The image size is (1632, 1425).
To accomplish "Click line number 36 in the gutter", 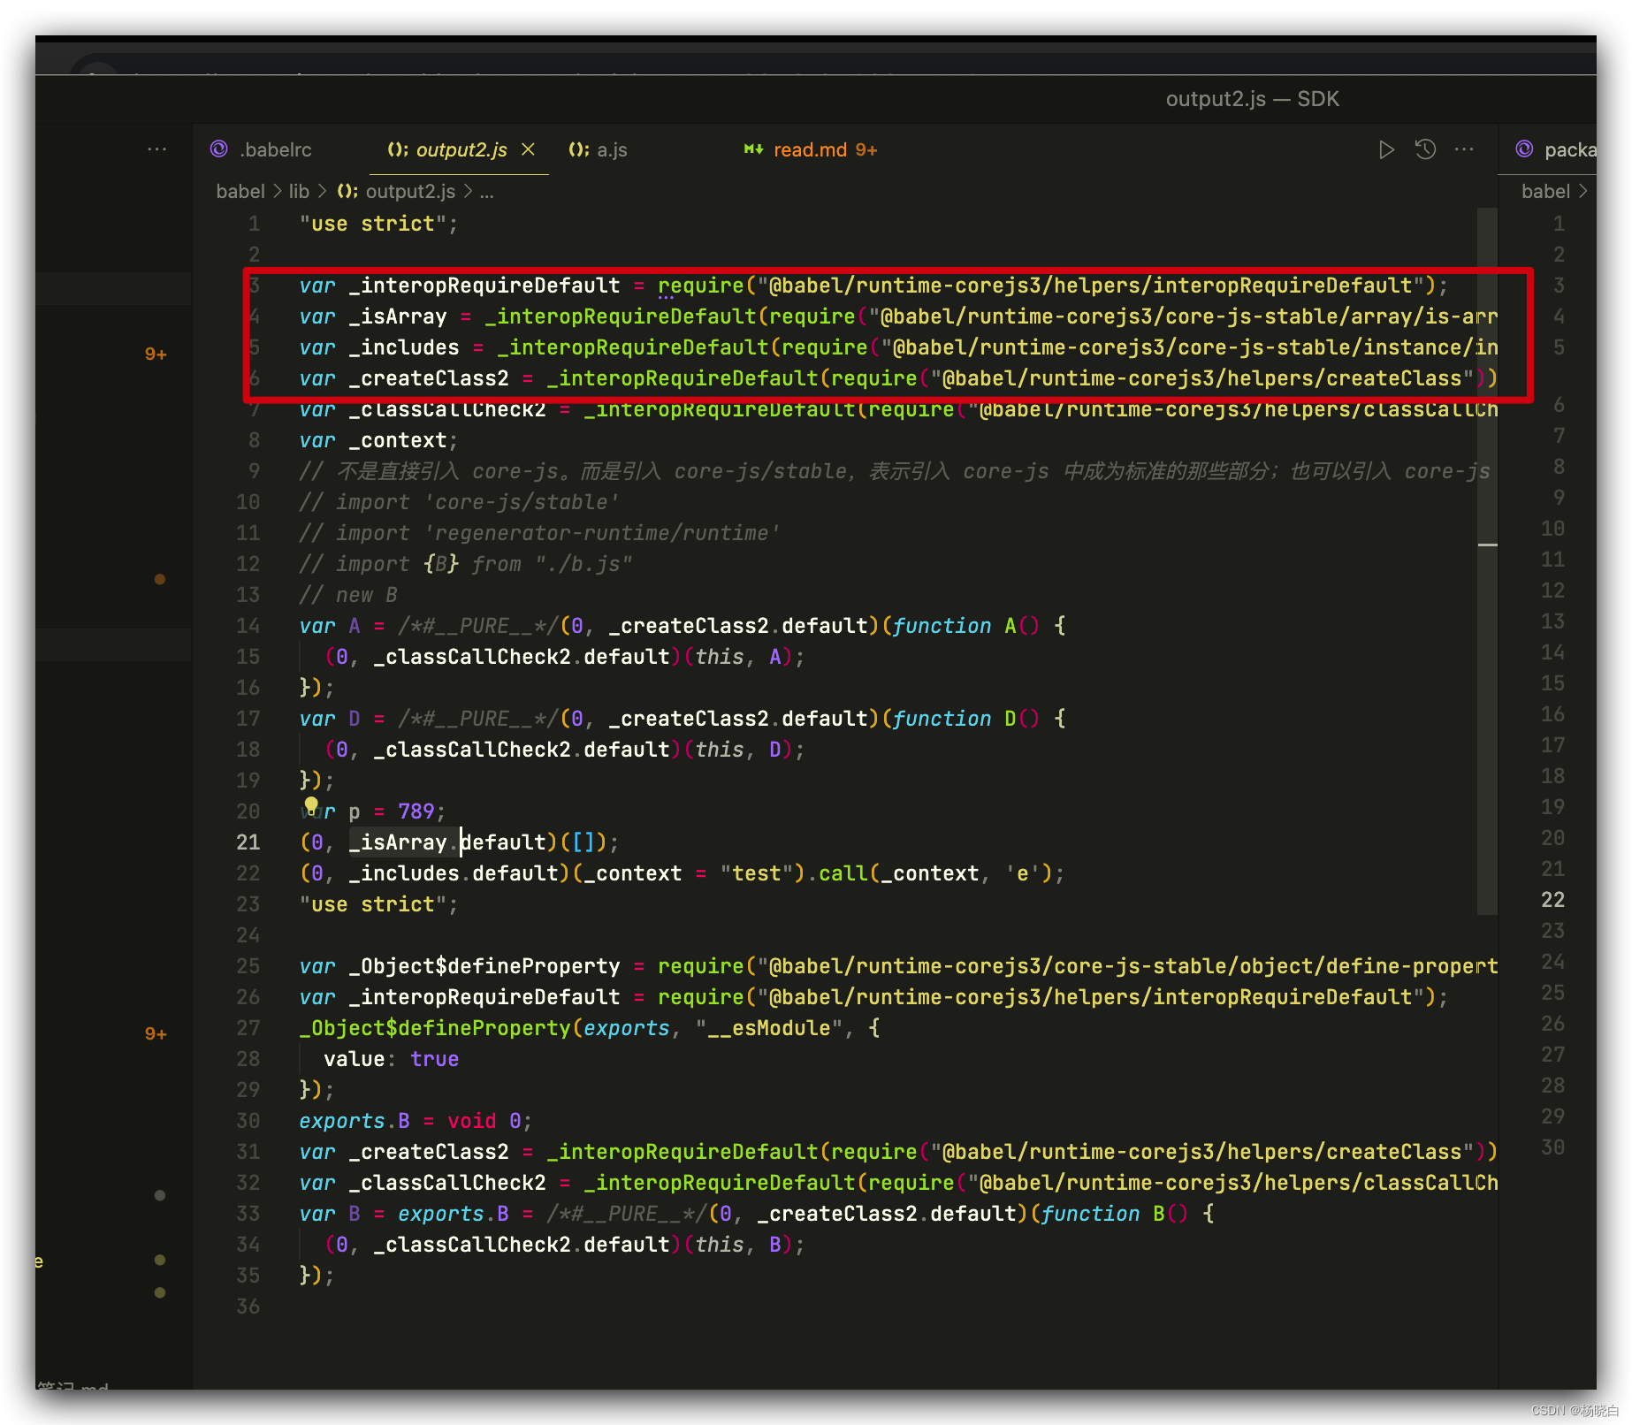I will coord(248,1307).
